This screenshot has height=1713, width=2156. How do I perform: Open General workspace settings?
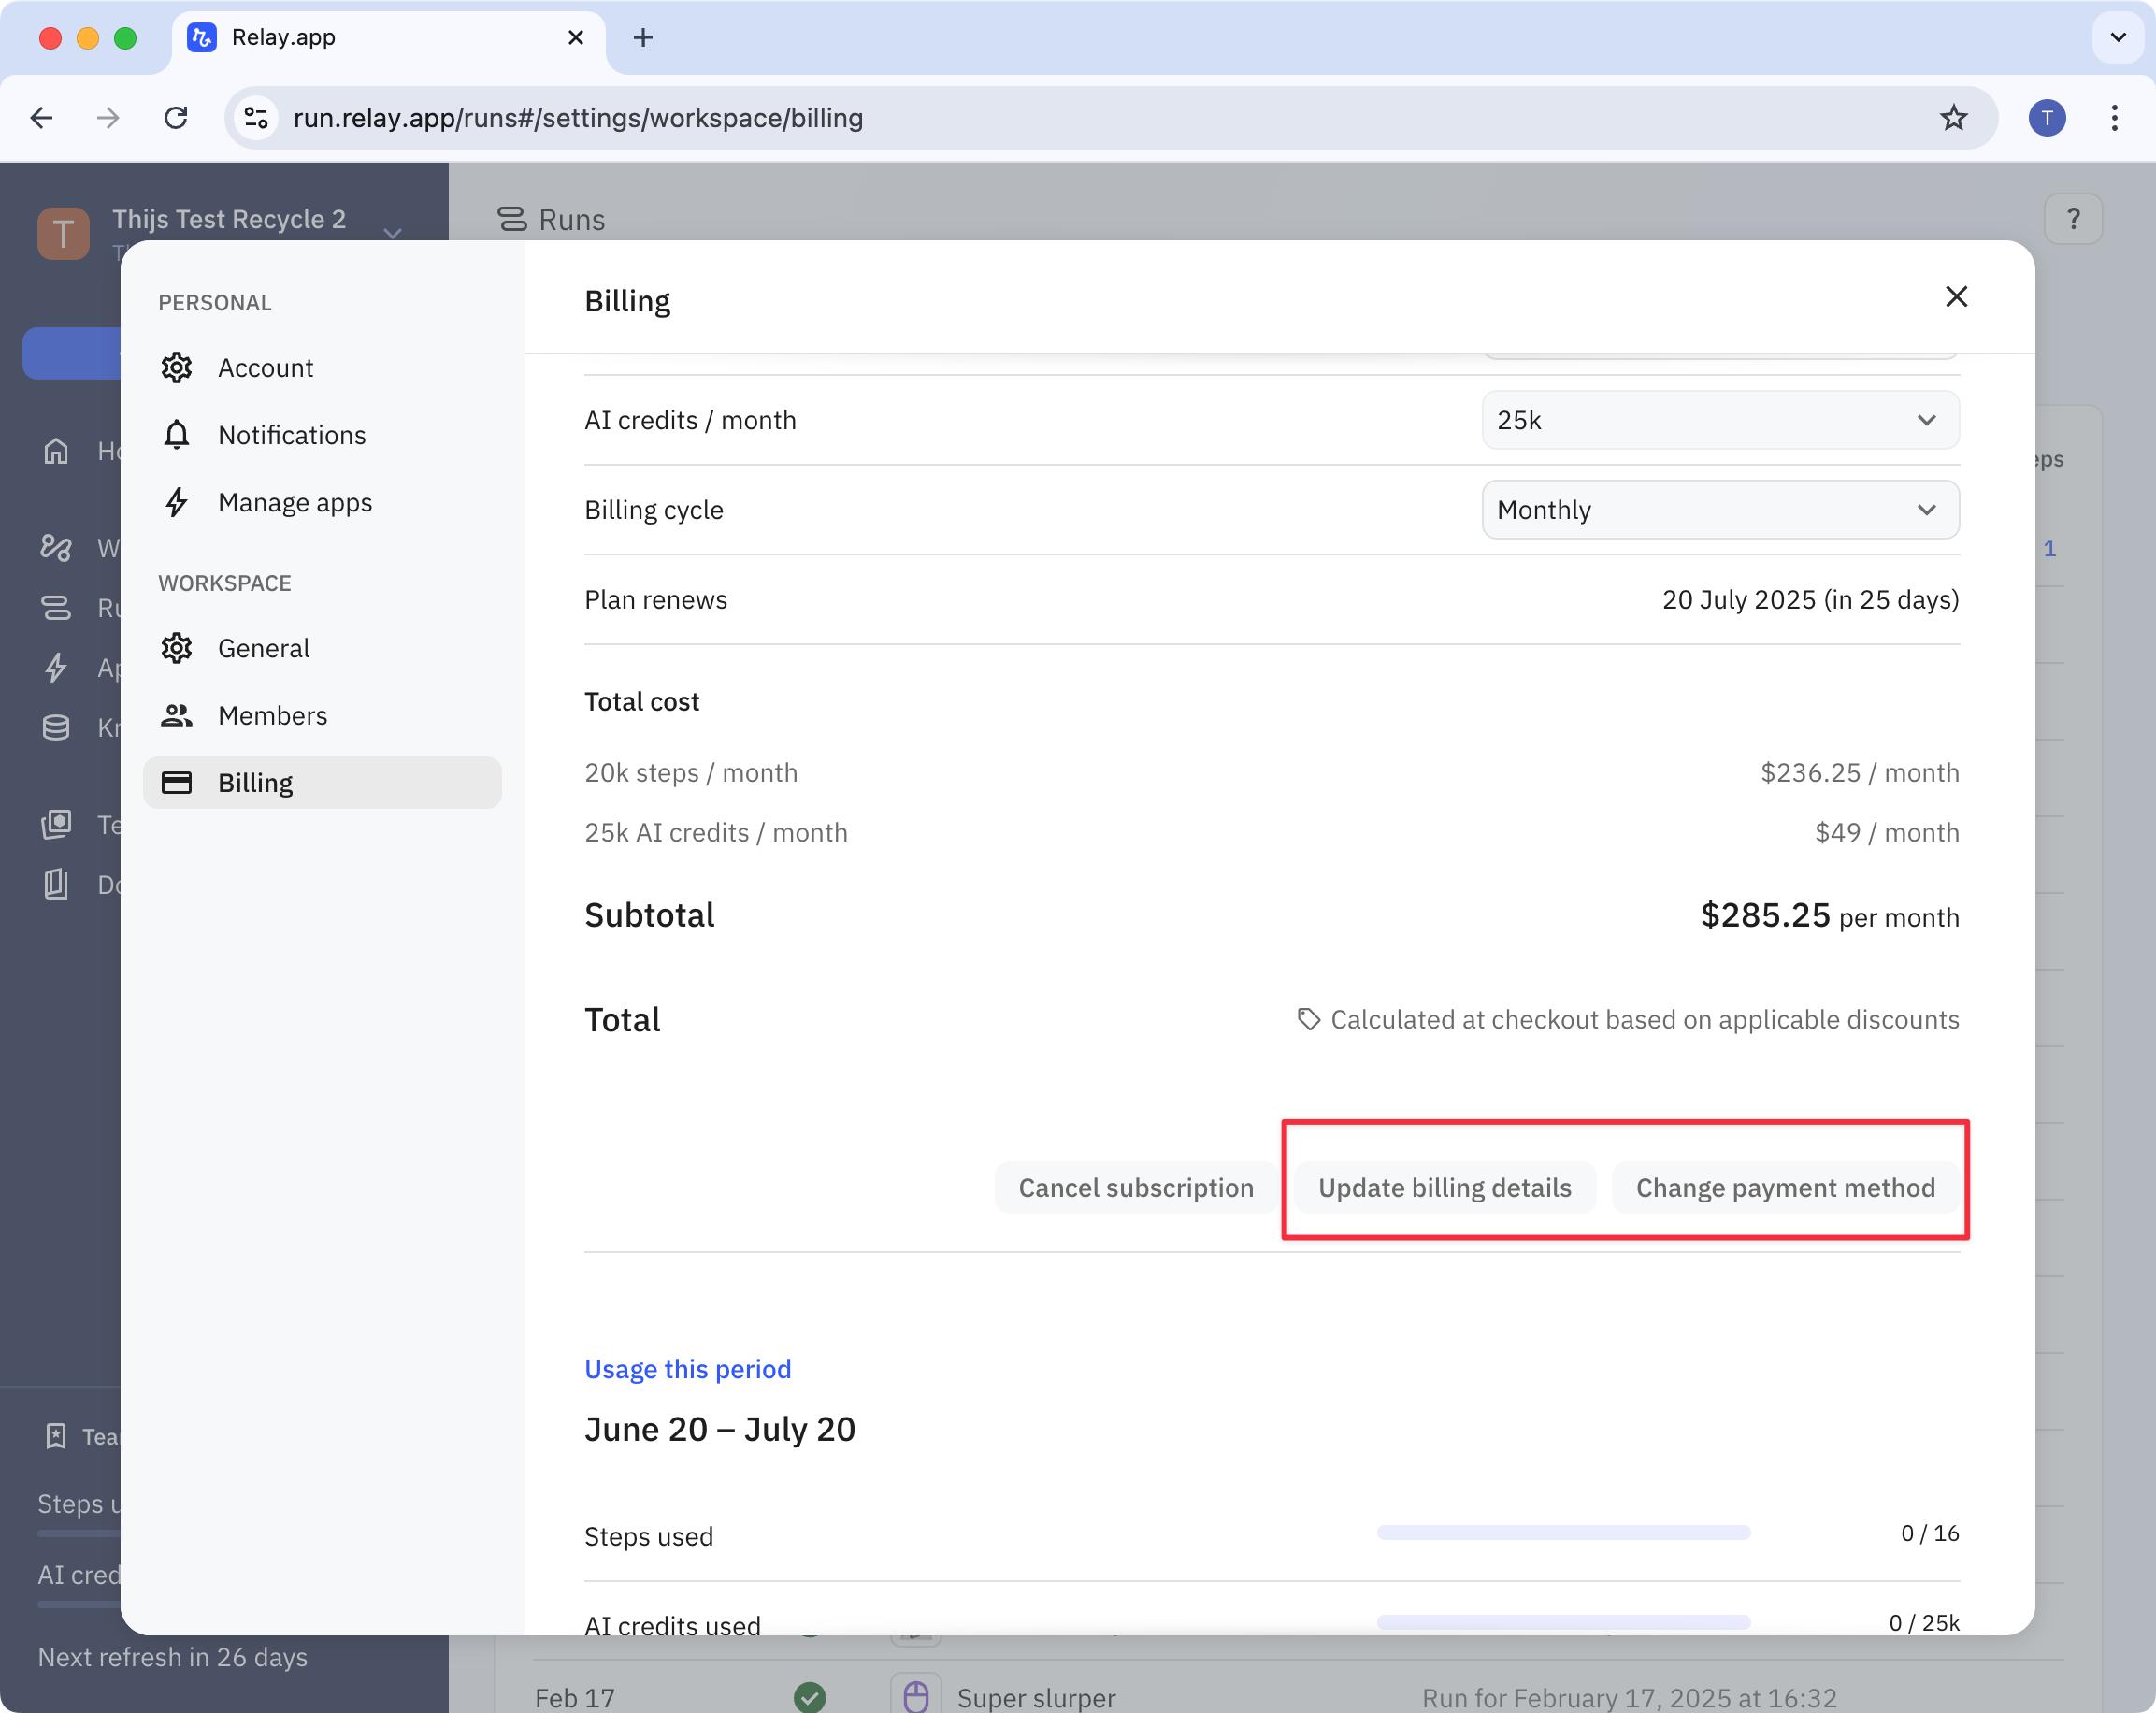tap(264, 648)
